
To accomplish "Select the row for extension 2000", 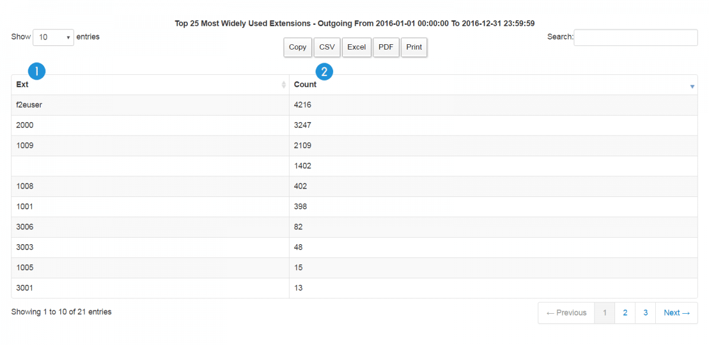I will point(148,125).
